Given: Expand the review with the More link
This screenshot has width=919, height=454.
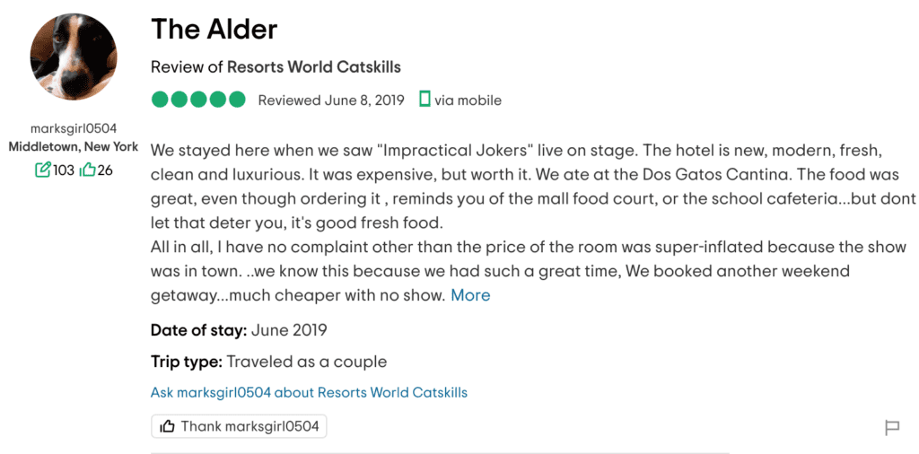Looking at the screenshot, I should click(470, 295).
